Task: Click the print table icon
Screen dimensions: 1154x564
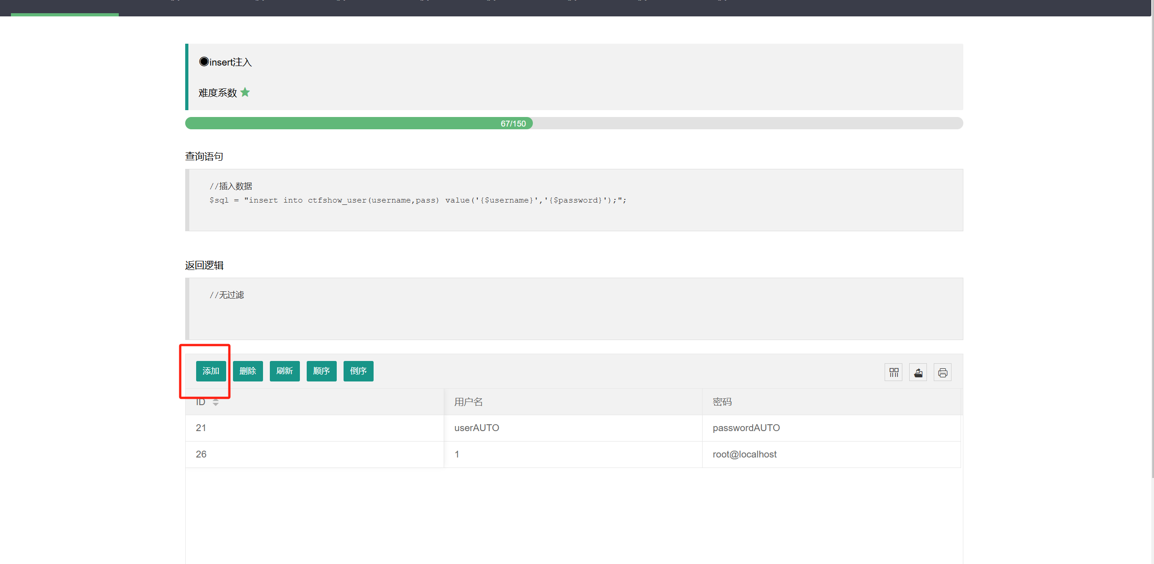Action: click(942, 373)
